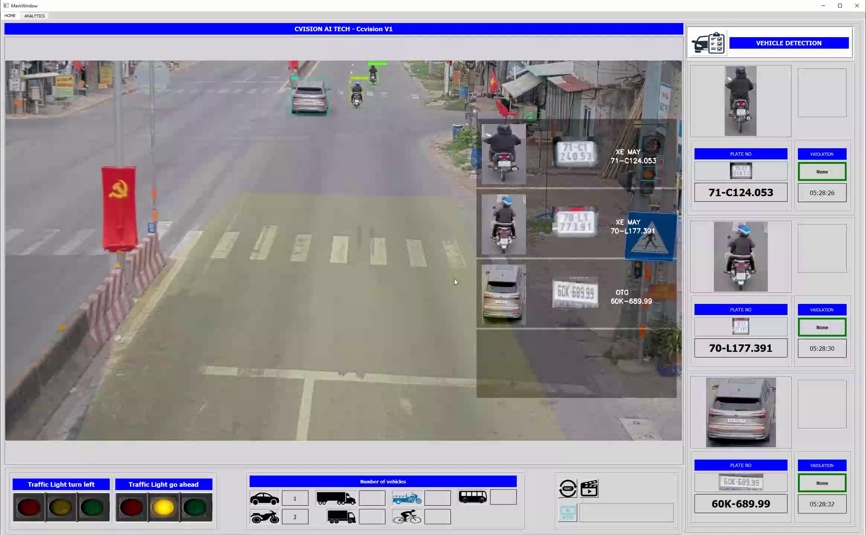
Task: Click yellow light of turn-left signal
Action: click(x=61, y=508)
